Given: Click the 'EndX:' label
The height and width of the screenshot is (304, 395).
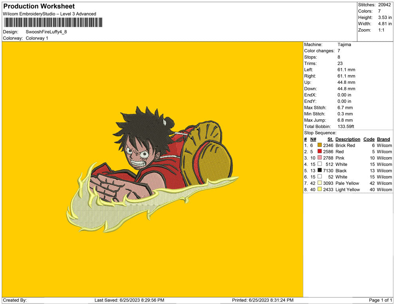Looking at the screenshot, I should [x=310, y=95].
